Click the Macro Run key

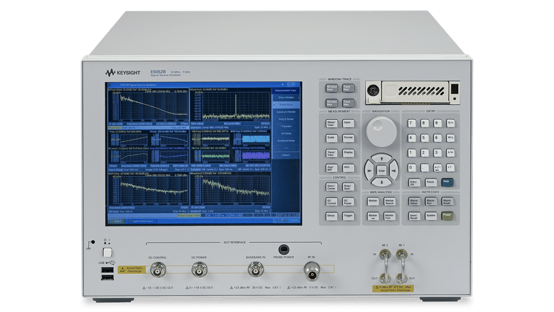[430, 201]
